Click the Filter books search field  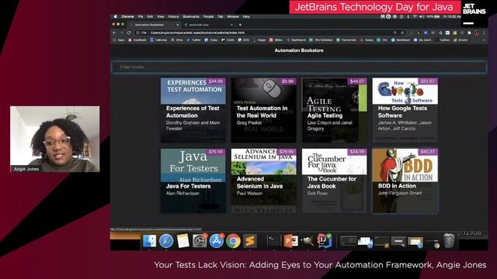299,67
